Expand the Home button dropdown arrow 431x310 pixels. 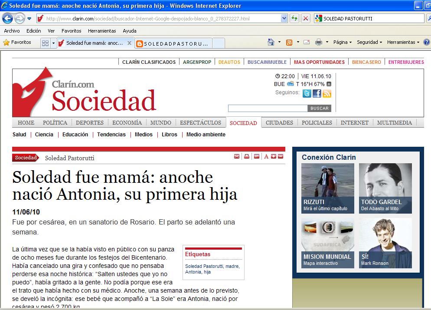pos(280,42)
